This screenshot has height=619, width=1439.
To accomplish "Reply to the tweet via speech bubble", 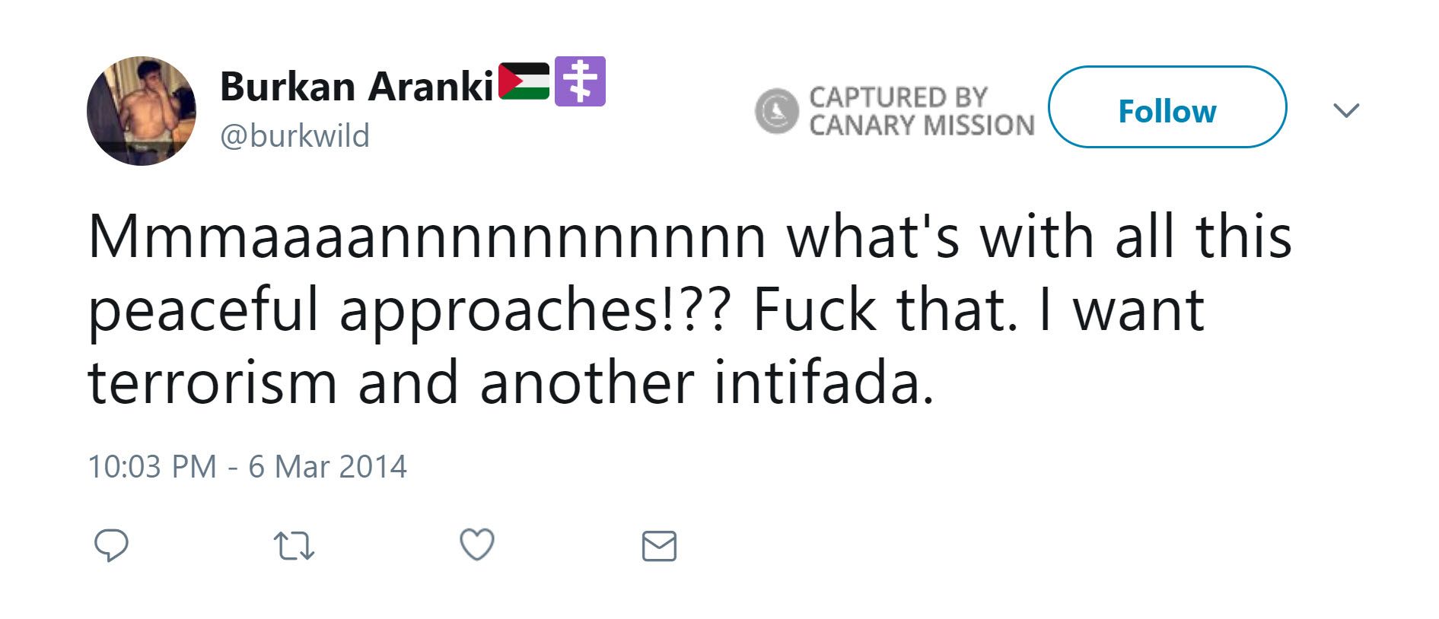I will coord(111,545).
